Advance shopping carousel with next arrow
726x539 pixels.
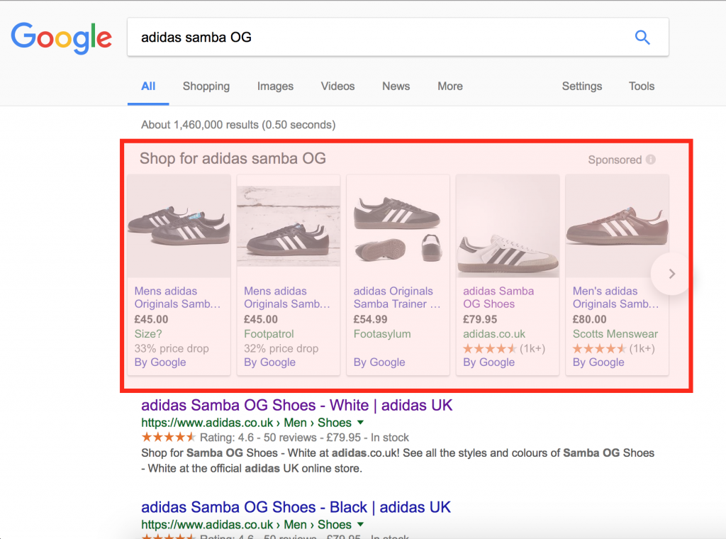pyautogui.click(x=672, y=274)
